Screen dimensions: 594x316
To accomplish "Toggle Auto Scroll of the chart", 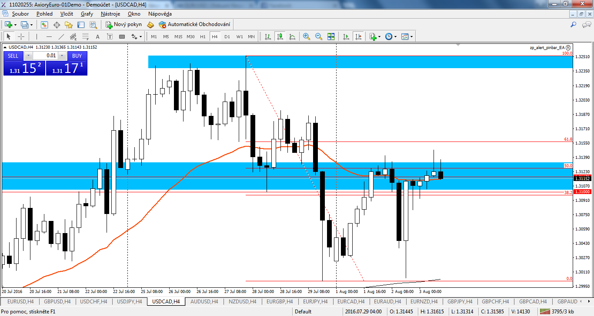I will [x=346, y=36].
